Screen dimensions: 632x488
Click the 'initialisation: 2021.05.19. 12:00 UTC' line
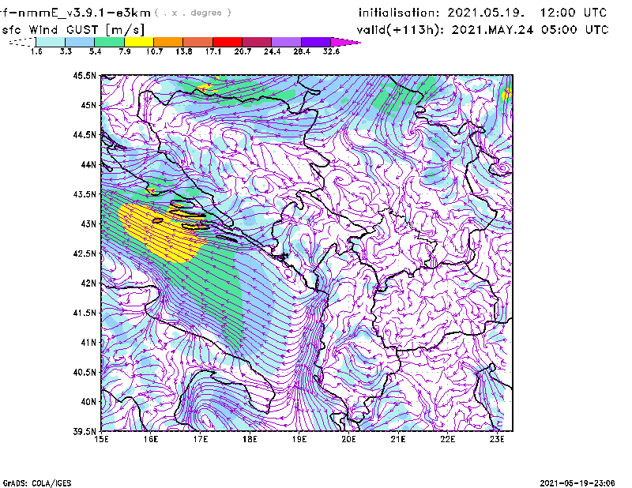pos(483,13)
